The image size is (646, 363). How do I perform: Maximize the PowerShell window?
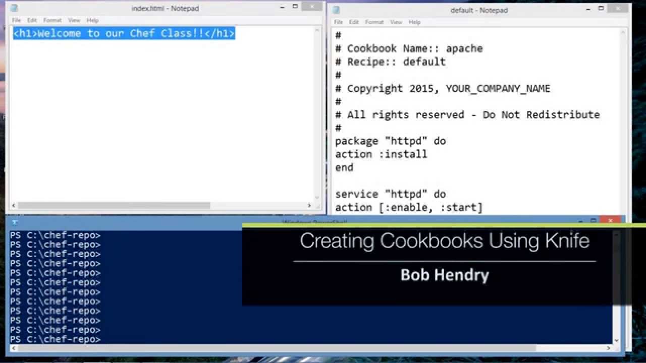click(x=594, y=220)
